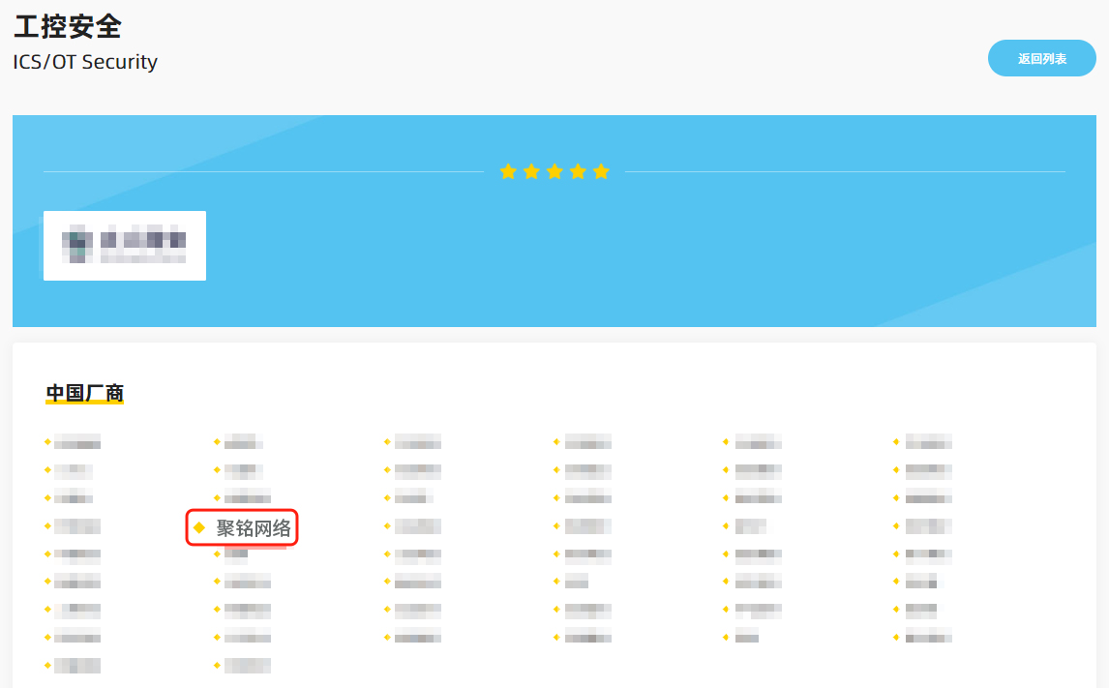Open the top vendor link in the last column
Screen dimensions: 1109x688
pyautogui.click(x=928, y=443)
